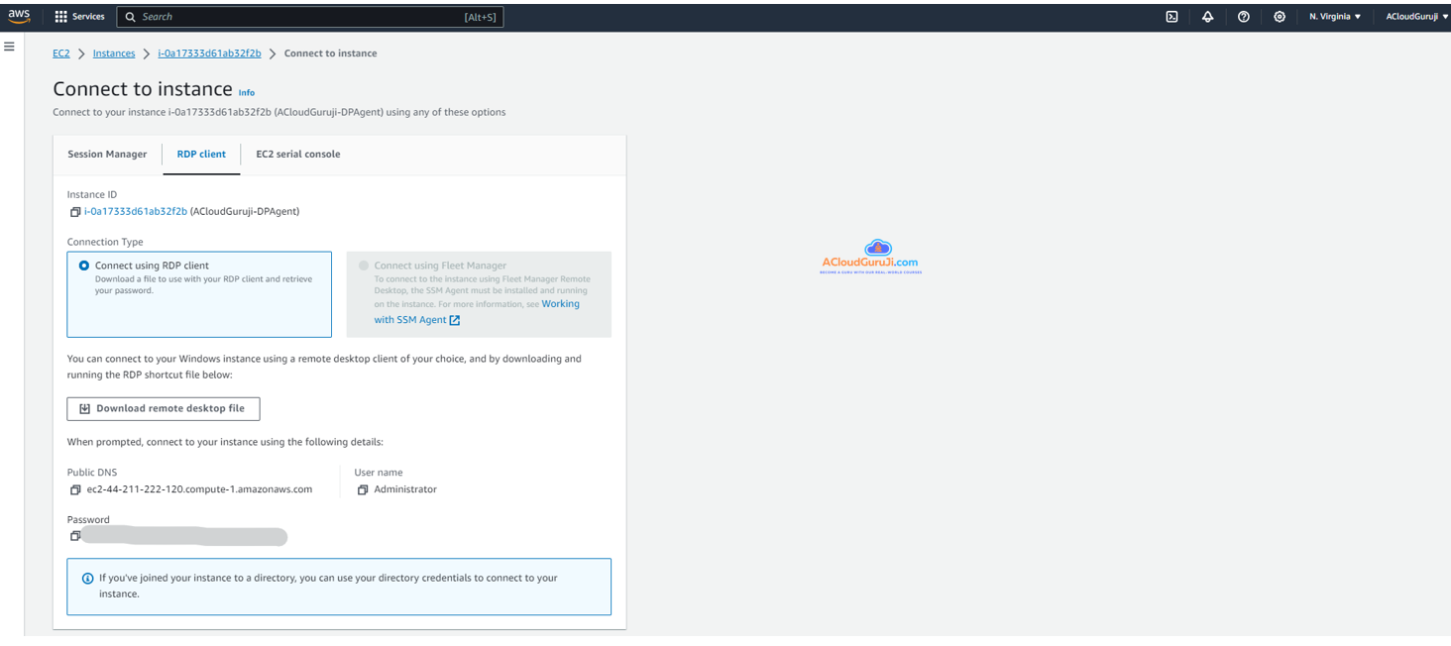Expand the left hamburger navigation menu

click(x=9, y=47)
